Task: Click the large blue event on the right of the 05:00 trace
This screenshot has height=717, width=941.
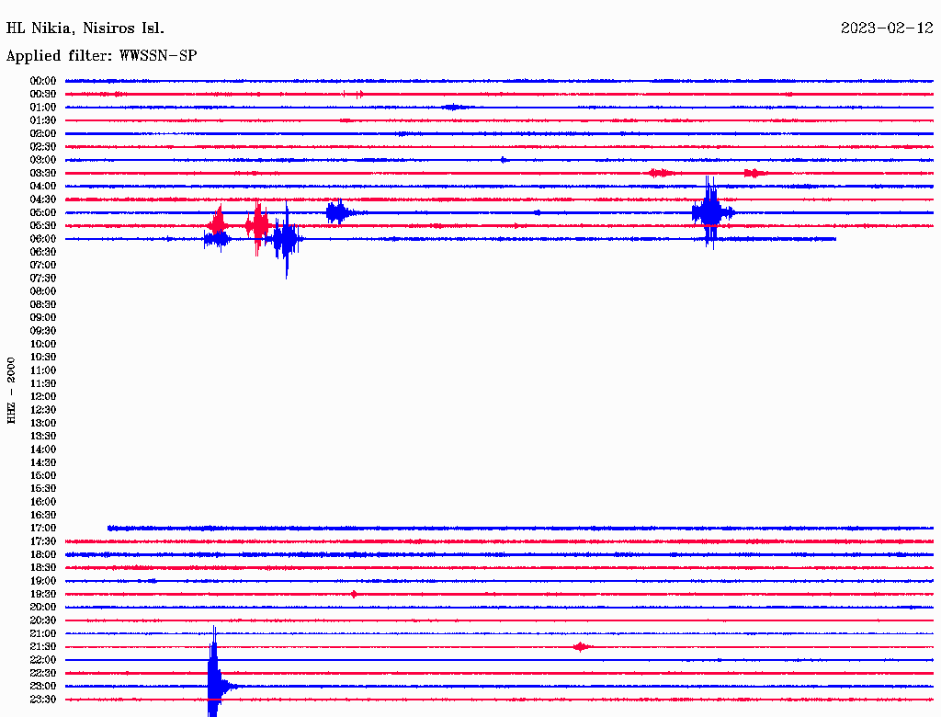Action: click(711, 212)
